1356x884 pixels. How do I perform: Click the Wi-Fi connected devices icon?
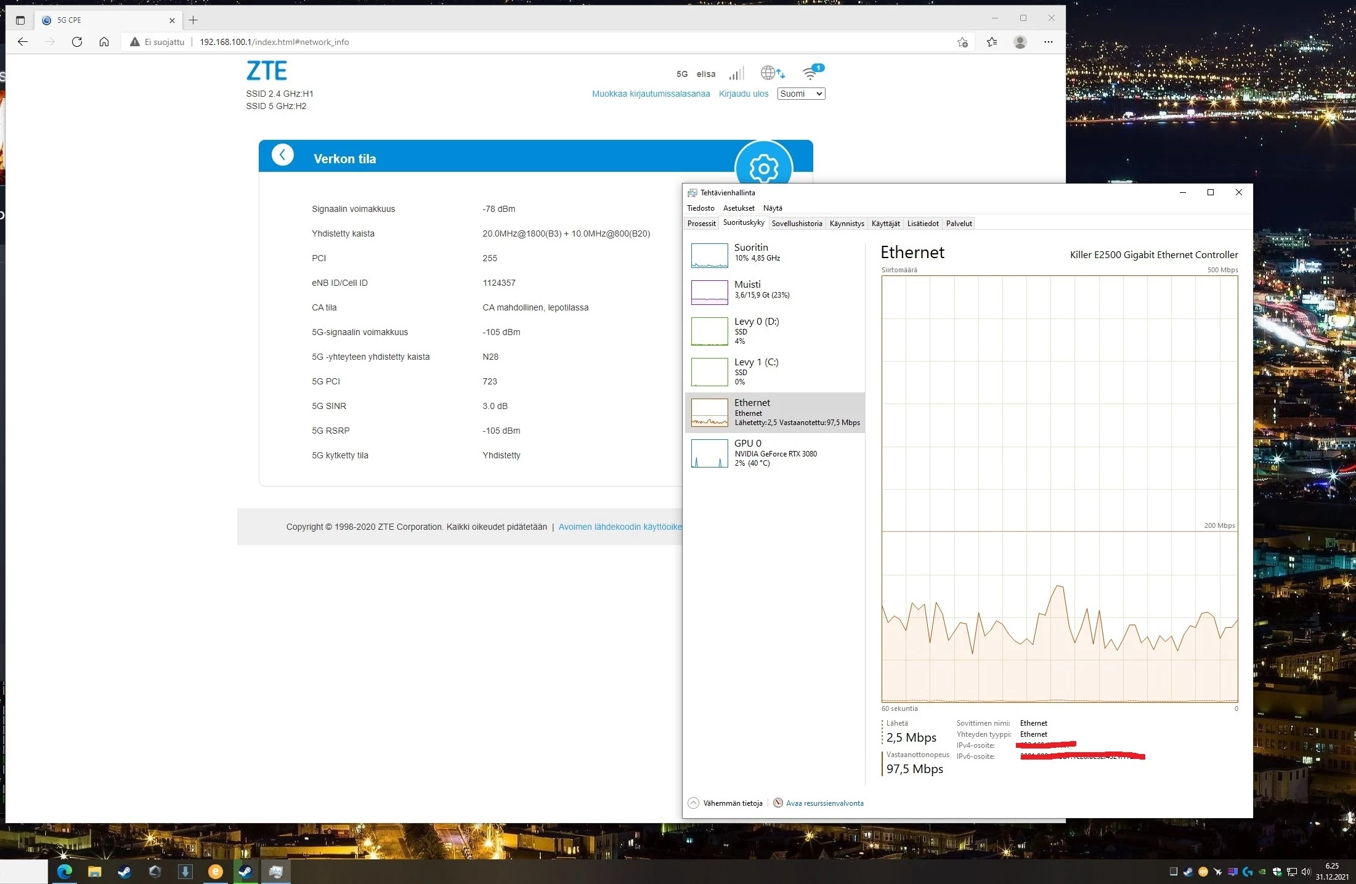pyautogui.click(x=811, y=73)
